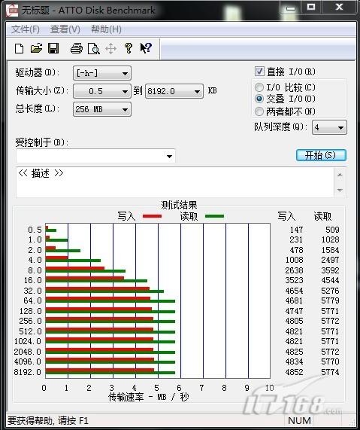Select the 交叠 I/O radio button
This screenshot has width=360, height=430.
point(259,99)
